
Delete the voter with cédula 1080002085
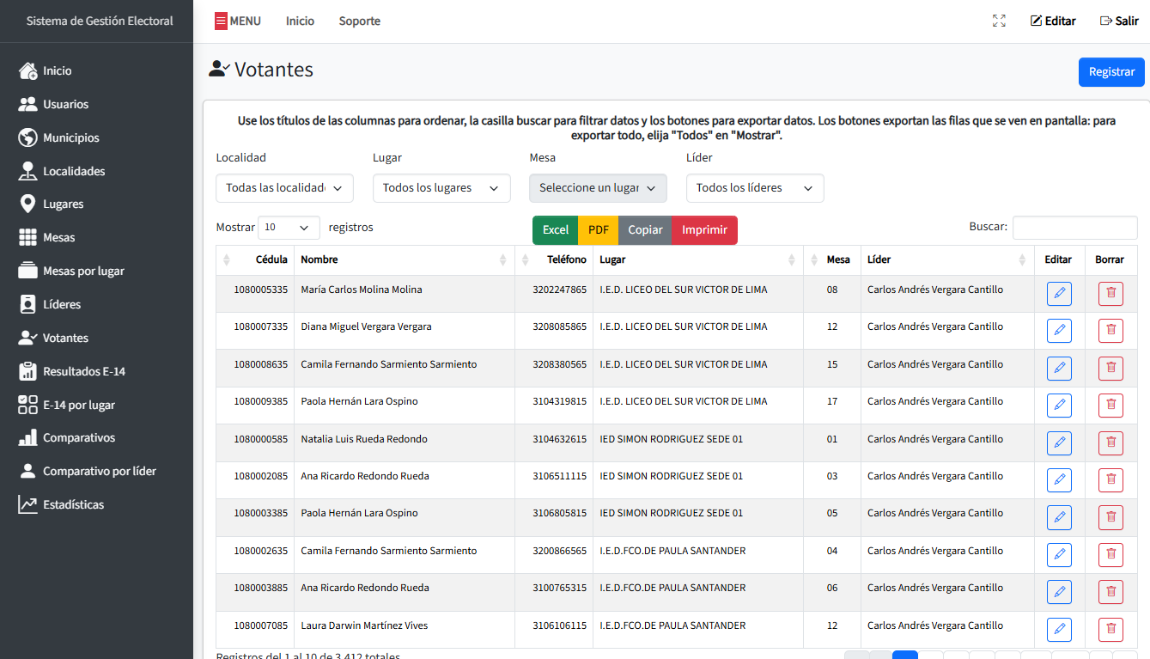[x=1110, y=480]
